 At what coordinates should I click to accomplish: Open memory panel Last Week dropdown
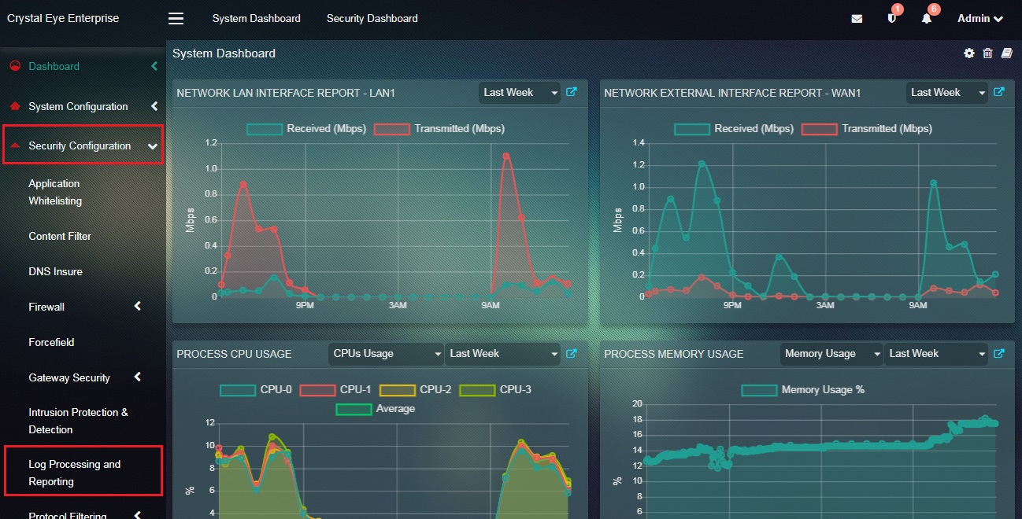click(936, 354)
